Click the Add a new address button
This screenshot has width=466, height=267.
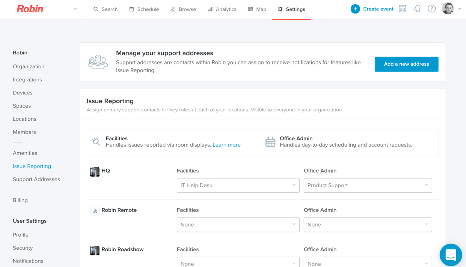[x=406, y=64]
